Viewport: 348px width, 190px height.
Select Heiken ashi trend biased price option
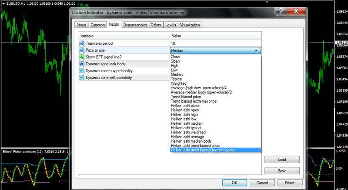(215, 146)
